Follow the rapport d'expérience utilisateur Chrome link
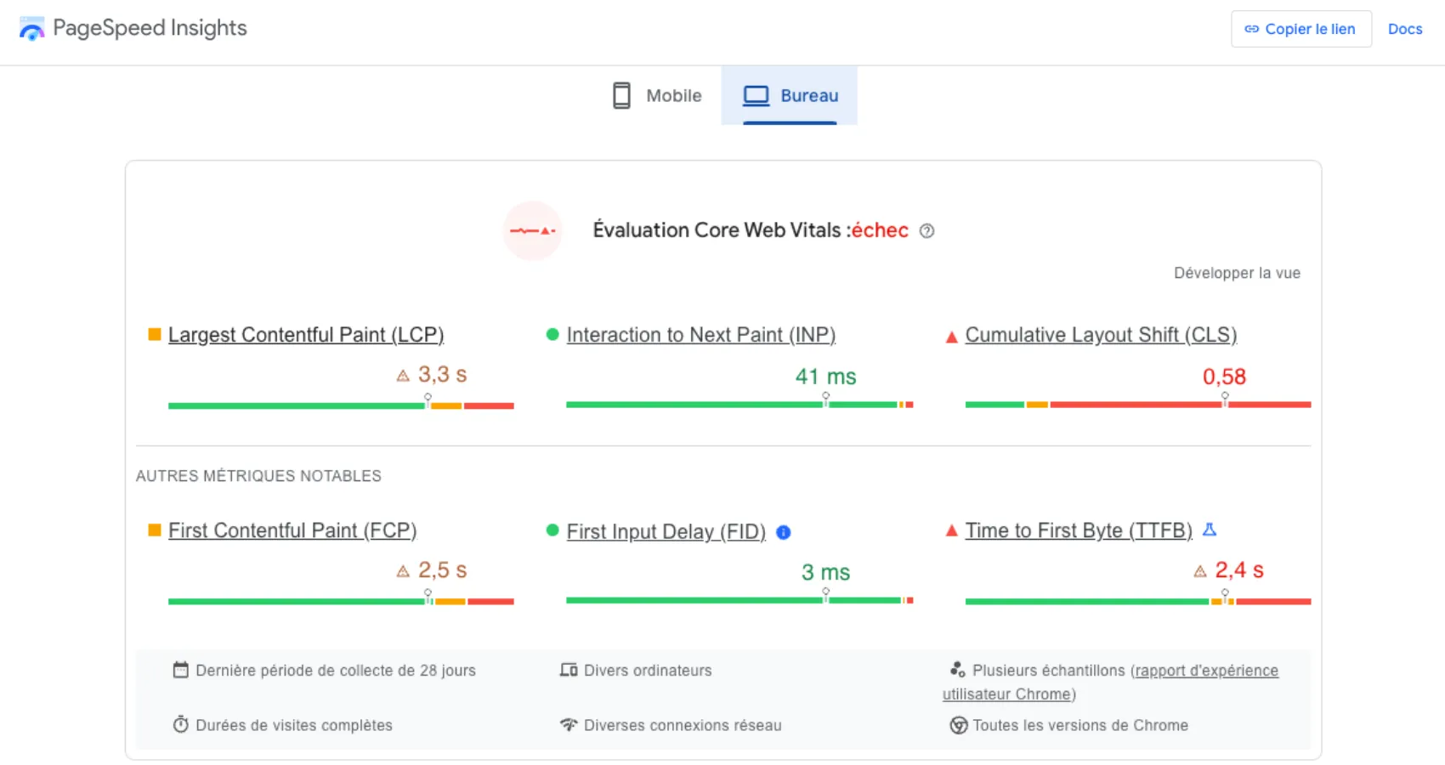The width and height of the screenshot is (1445, 765). [1206, 671]
